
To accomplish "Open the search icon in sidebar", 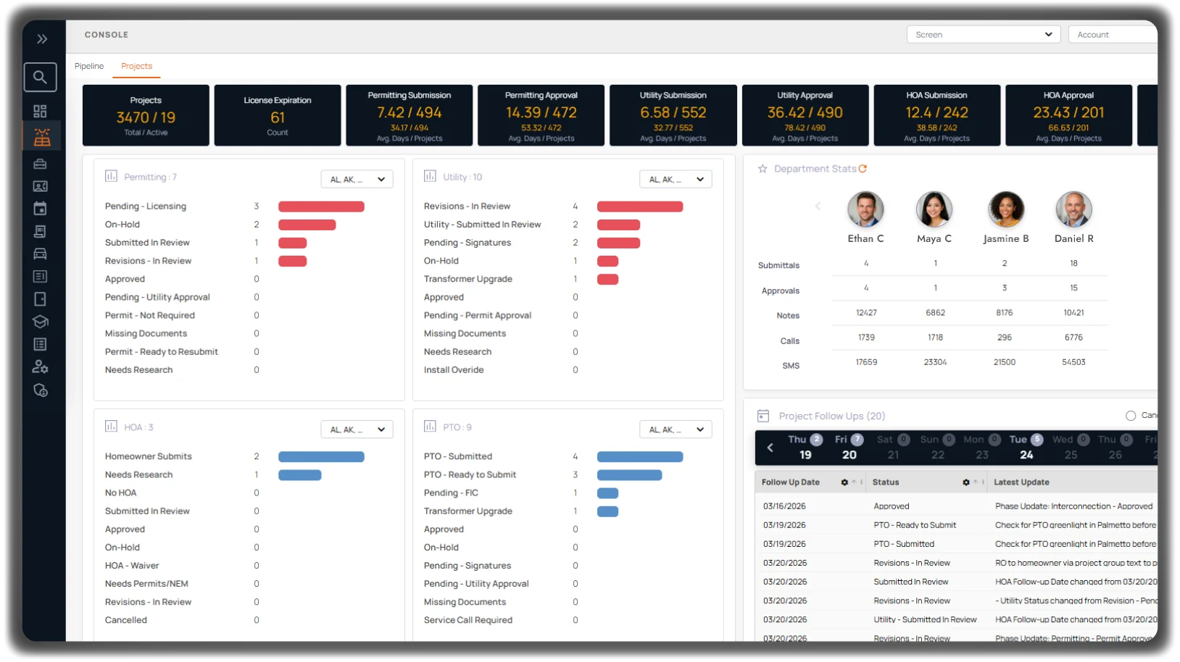I will click(41, 77).
